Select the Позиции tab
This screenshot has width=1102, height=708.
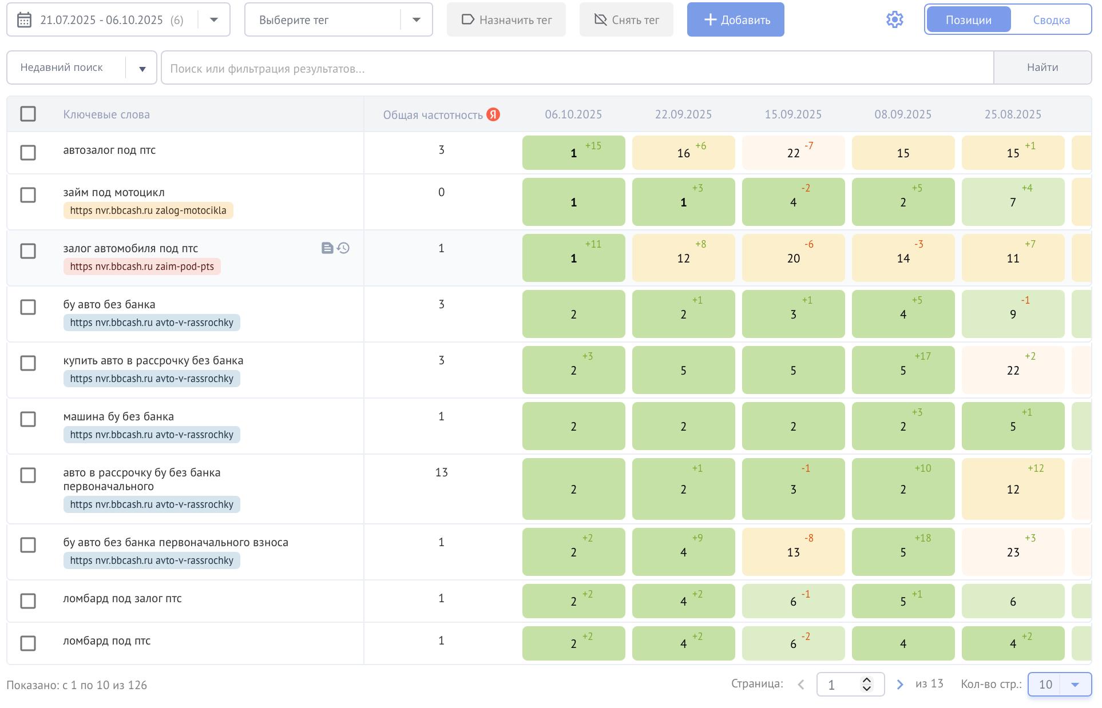coord(968,20)
